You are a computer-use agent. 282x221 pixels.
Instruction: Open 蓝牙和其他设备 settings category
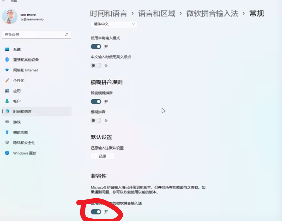[37, 60]
